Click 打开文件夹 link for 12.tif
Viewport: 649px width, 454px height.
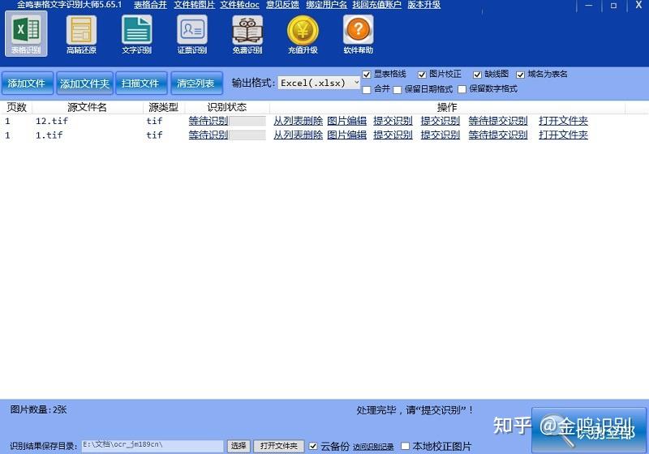point(563,121)
